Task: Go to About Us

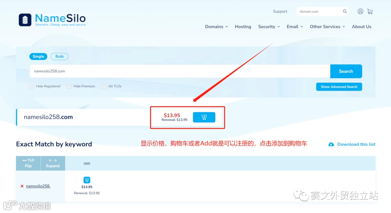Action: [362, 27]
